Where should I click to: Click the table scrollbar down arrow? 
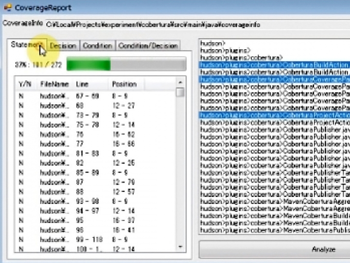(x=180, y=246)
